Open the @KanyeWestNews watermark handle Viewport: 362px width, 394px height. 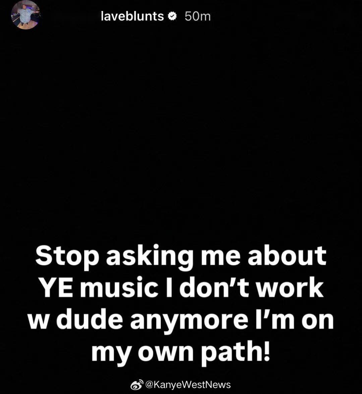[188, 385]
